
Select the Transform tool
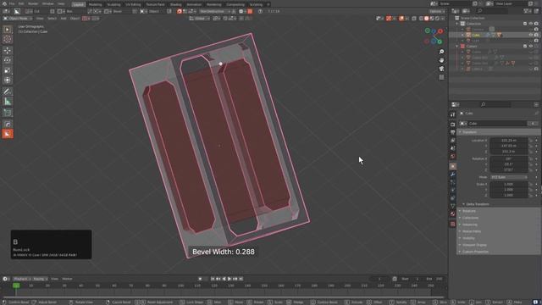[8, 80]
